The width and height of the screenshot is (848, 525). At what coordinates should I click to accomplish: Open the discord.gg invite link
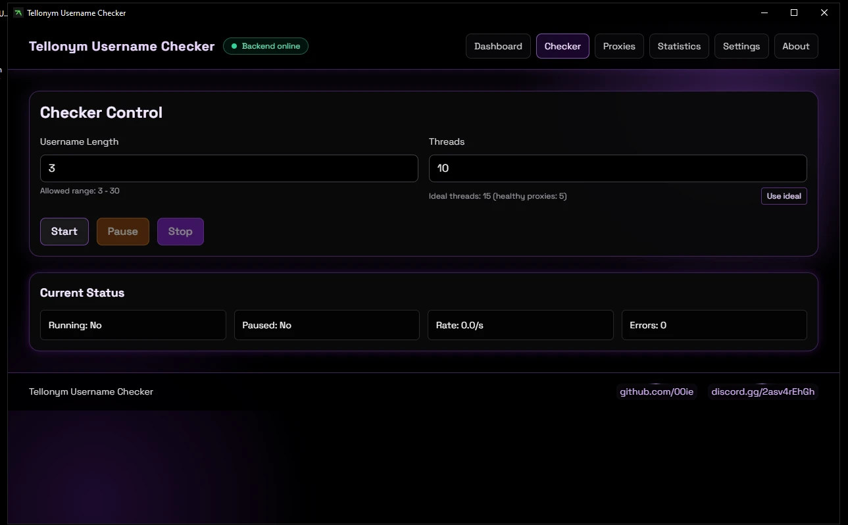click(762, 392)
